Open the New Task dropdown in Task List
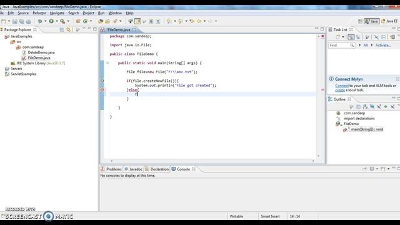This screenshot has width=400, height=225. click(x=343, y=37)
